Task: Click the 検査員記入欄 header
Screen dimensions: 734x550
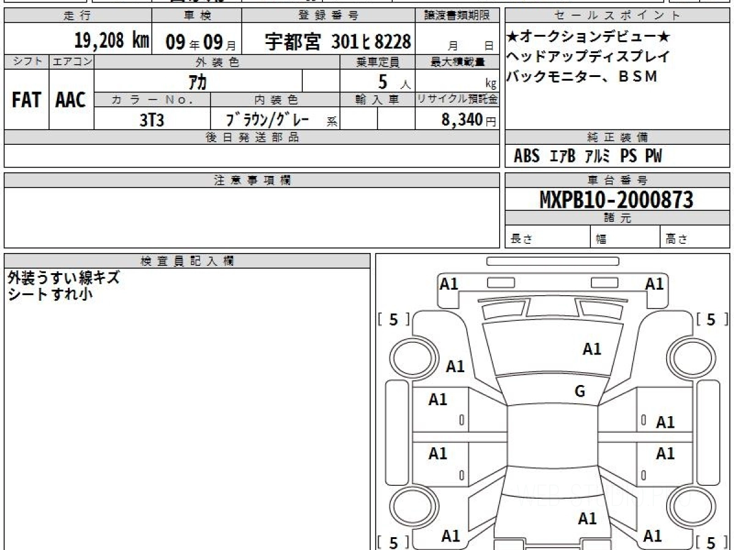Action: tap(187, 261)
